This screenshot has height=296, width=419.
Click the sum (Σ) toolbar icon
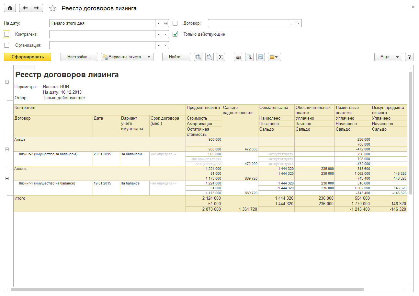pyautogui.click(x=221, y=57)
